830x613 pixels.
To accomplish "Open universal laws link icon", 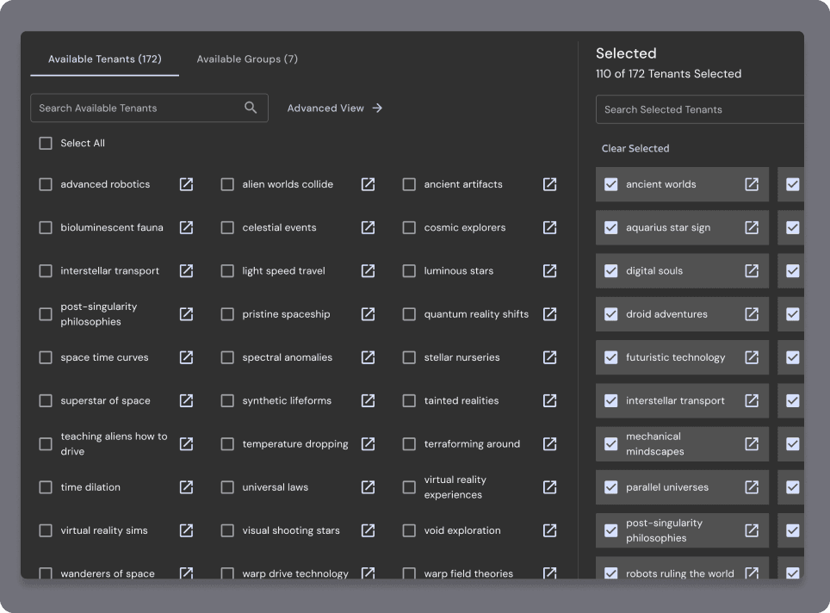I will coord(368,487).
